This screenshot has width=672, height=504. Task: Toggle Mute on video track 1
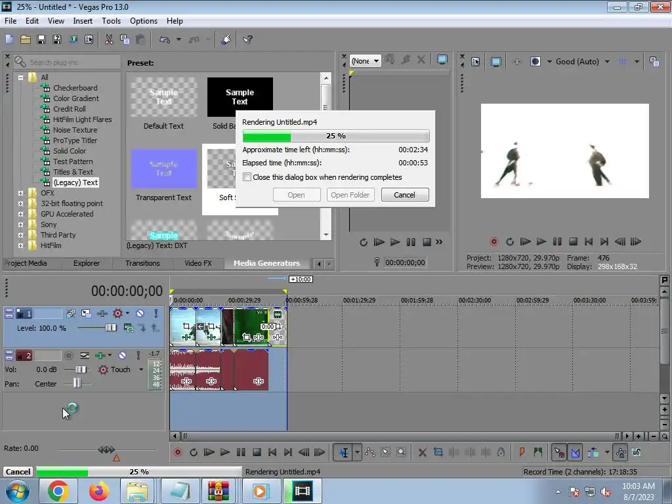(x=140, y=313)
